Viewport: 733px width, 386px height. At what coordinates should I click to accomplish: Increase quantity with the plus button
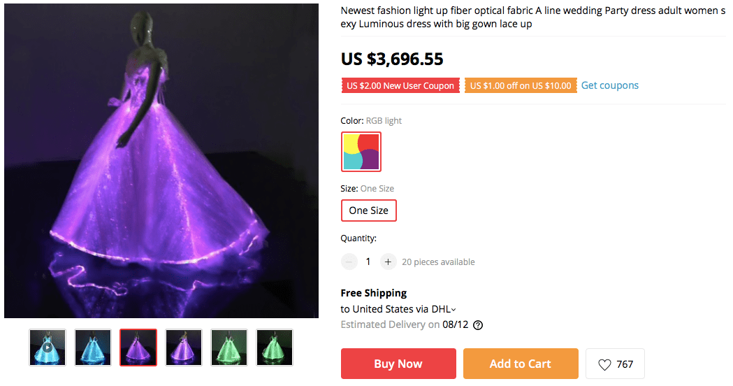click(389, 262)
